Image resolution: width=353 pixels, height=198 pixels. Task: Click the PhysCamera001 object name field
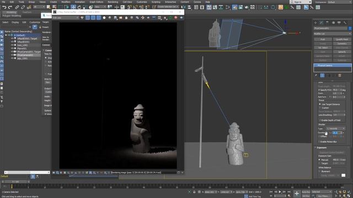click(x=330, y=28)
